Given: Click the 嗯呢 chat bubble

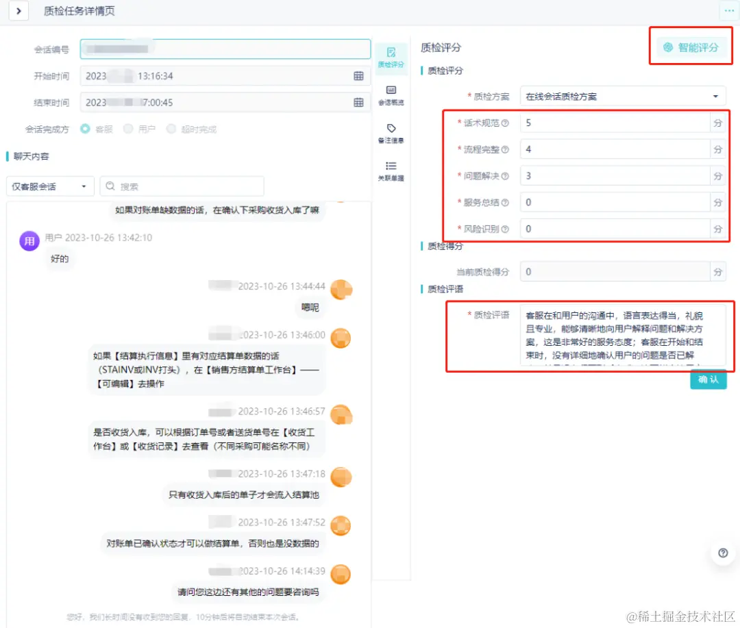Looking at the screenshot, I should [310, 307].
